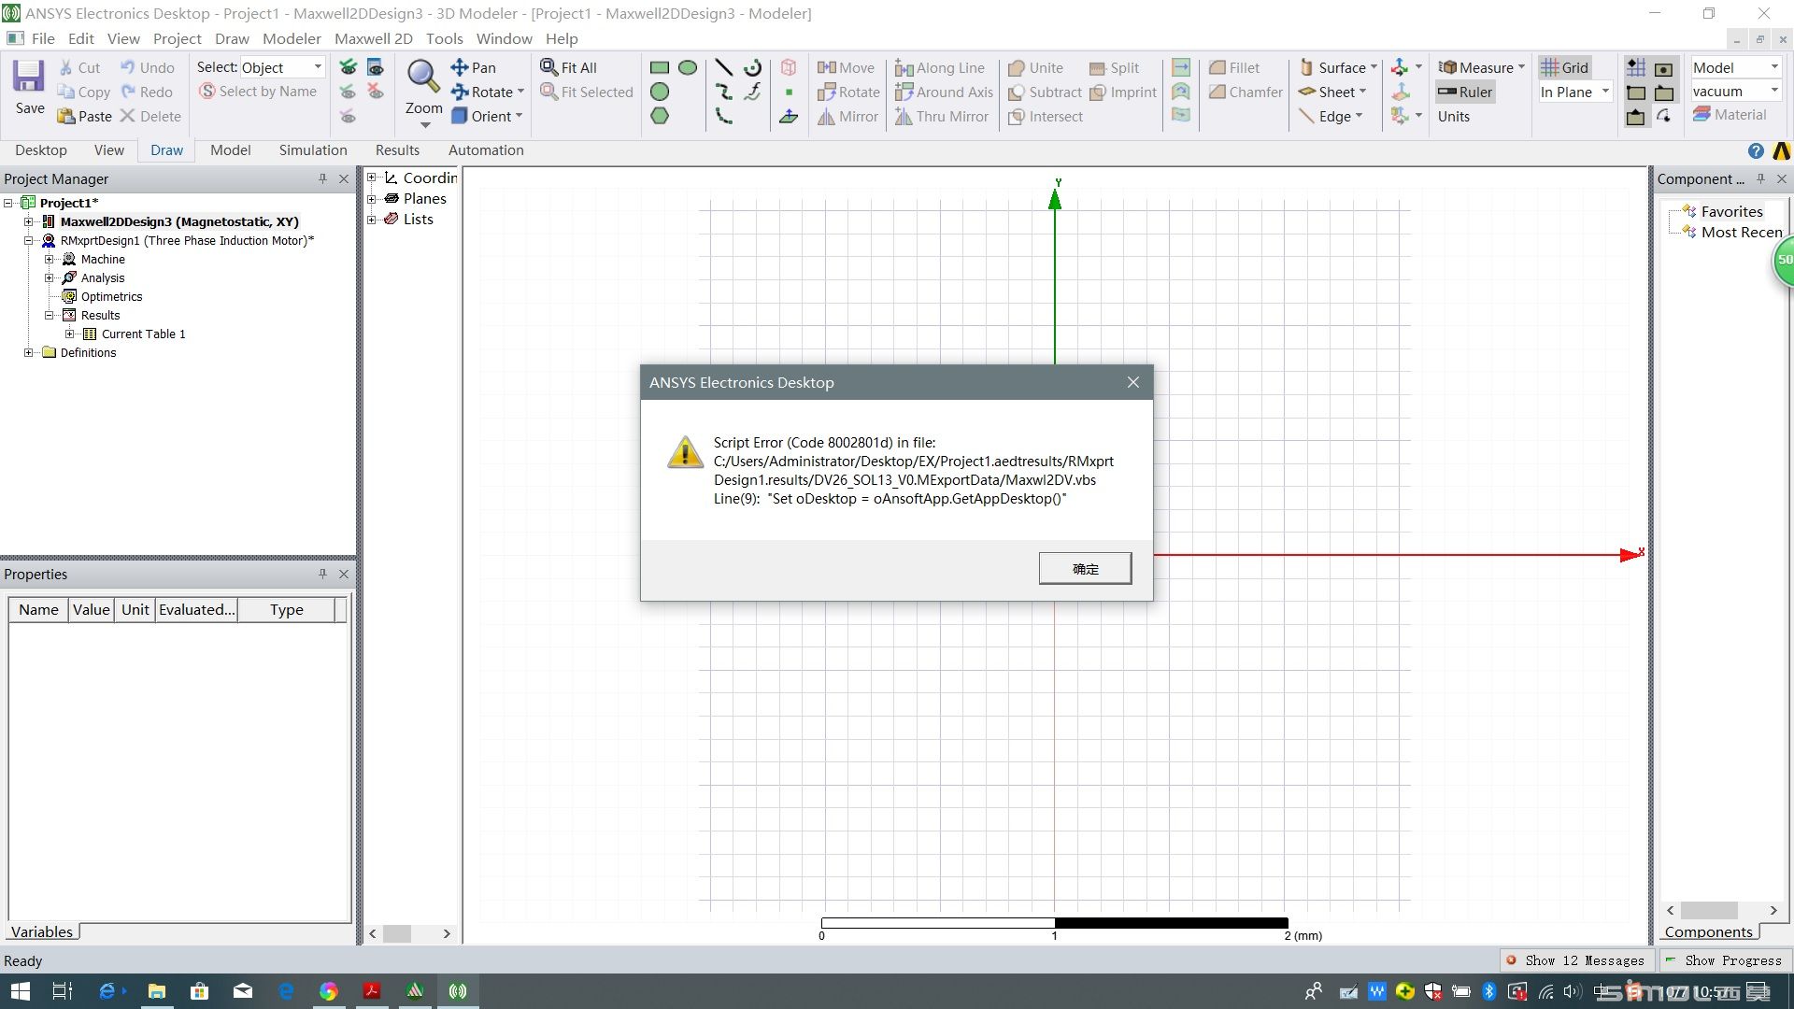Open the Select Object mode dropdown
Image resolution: width=1794 pixels, height=1009 pixels.
(x=318, y=67)
